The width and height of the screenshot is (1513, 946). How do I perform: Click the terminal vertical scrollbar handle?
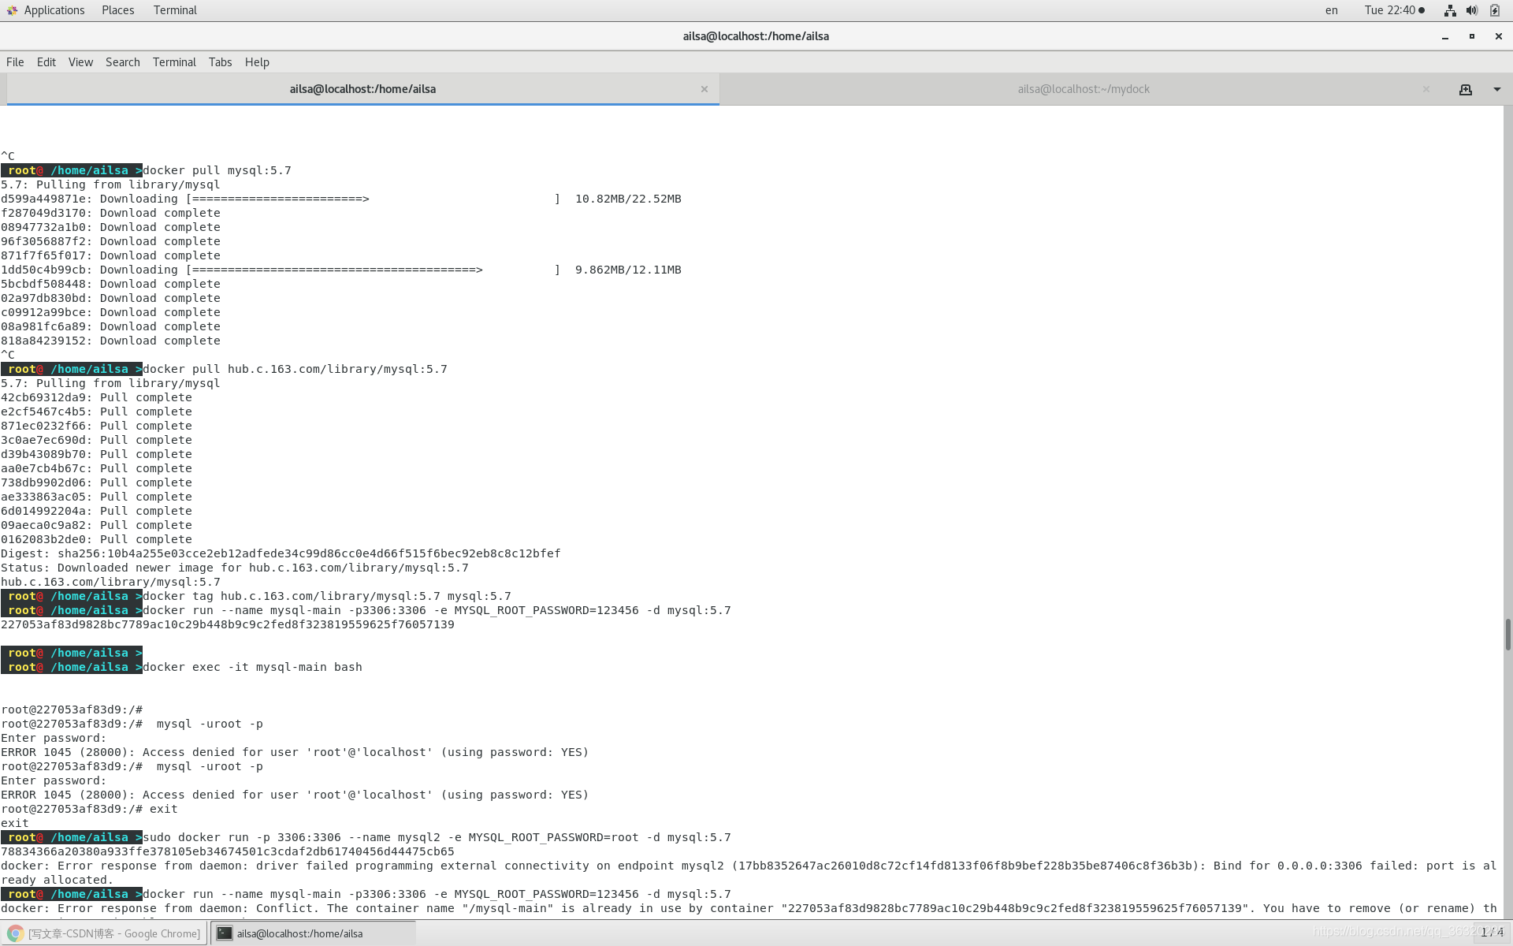[x=1507, y=634]
